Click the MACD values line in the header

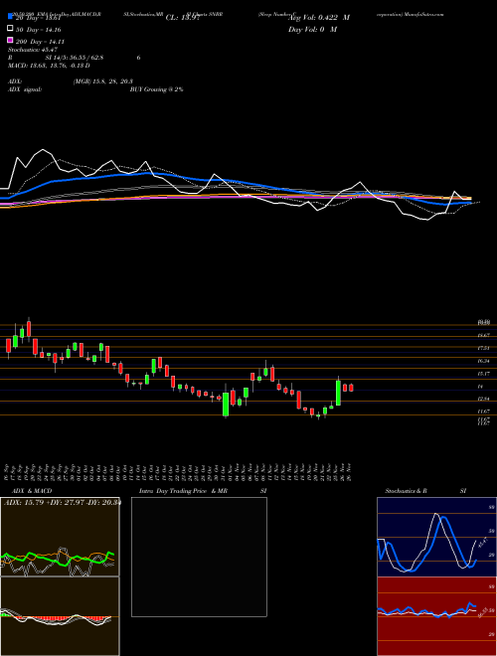[x=49, y=66]
